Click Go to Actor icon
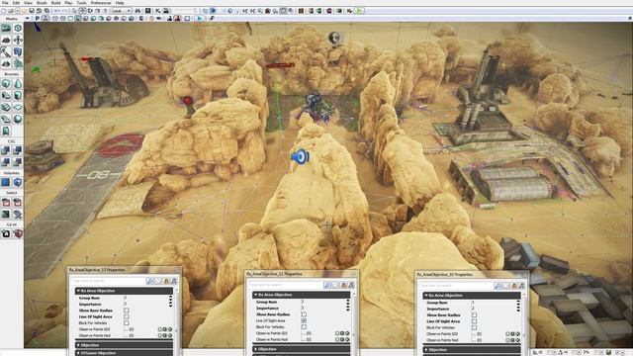The image size is (633, 356). pos(6,233)
